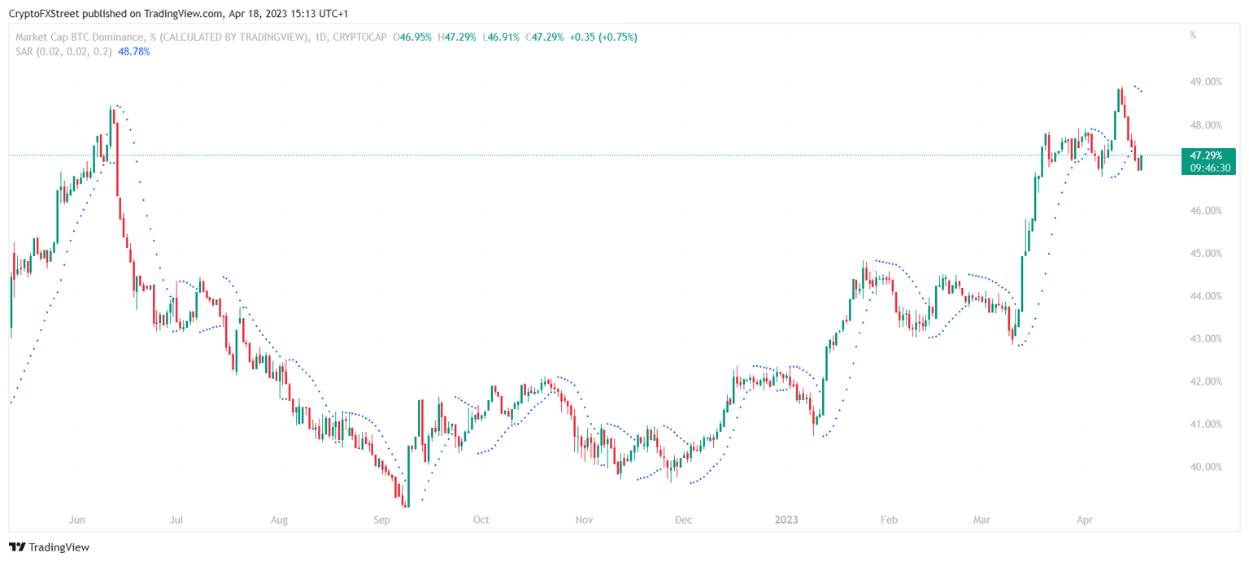Click the Jun label on time axis

pyautogui.click(x=78, y=519)
